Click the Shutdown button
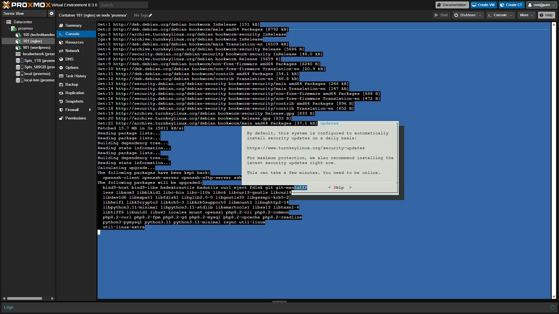The width and height of the screenshot is (559, 314). (465, 15)
